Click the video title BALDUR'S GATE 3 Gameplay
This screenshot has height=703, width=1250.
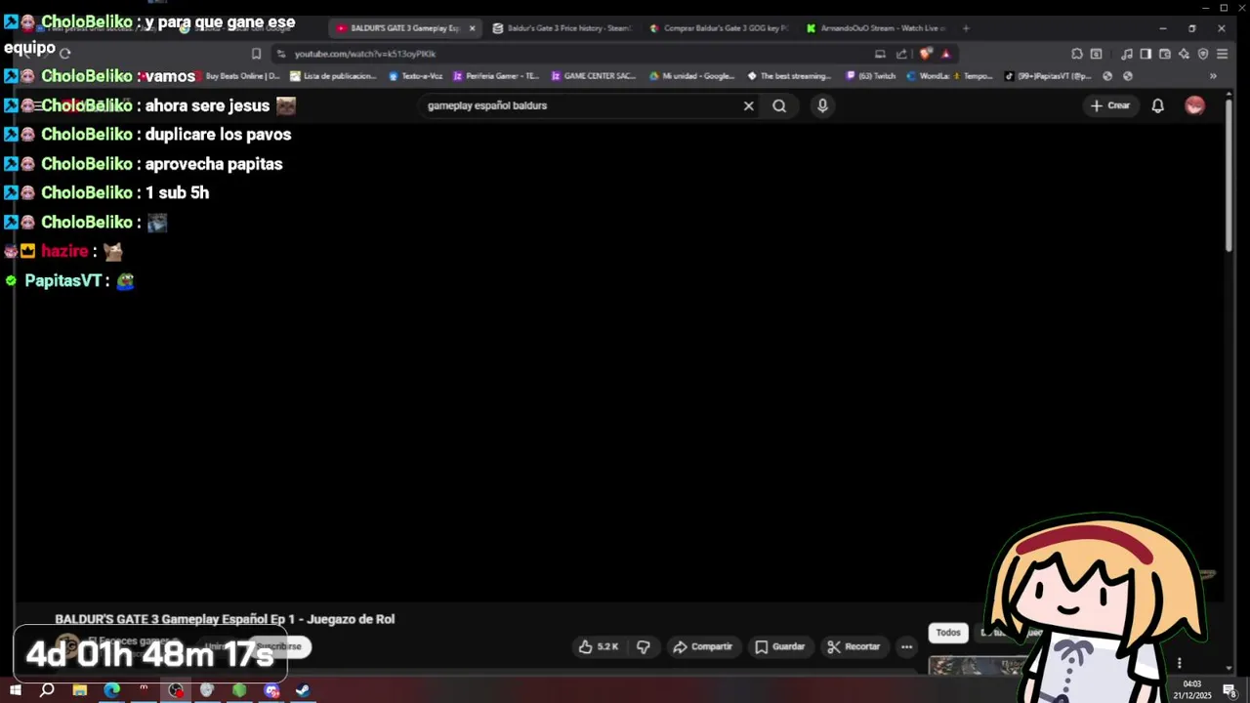point(225,619)
